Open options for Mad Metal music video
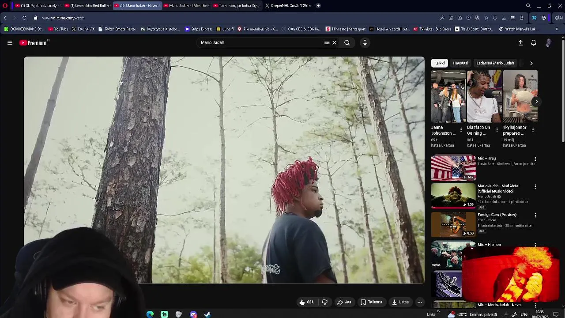 point(535,187)
